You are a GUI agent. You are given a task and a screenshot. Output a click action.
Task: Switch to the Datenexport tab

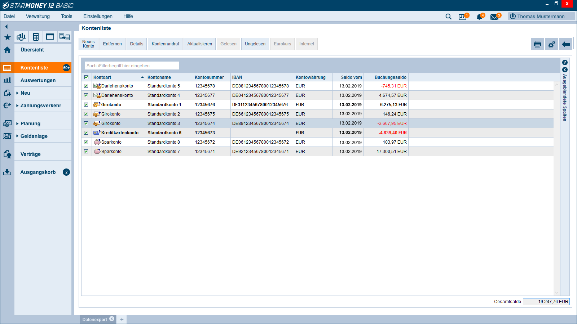coord(94,320)
